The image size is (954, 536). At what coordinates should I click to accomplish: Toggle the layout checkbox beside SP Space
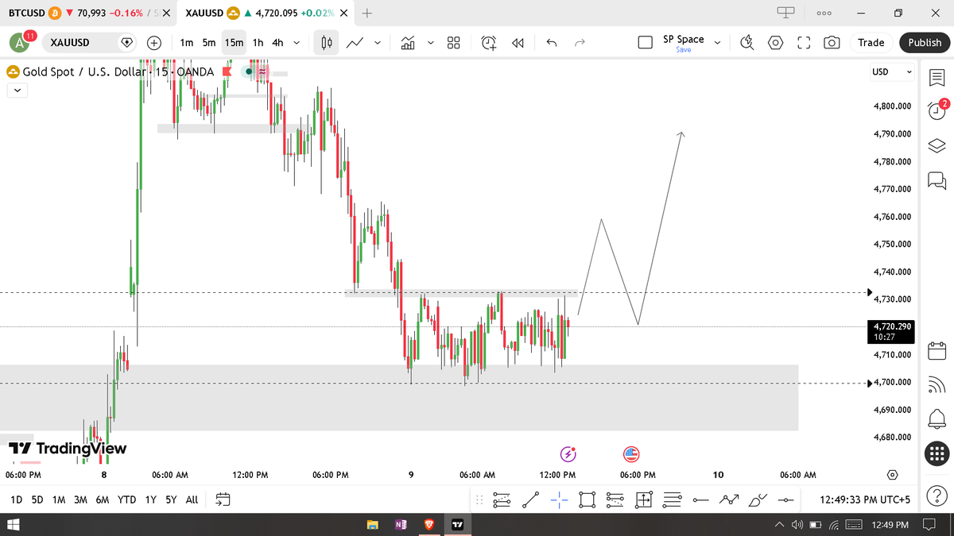pos(646,43)
